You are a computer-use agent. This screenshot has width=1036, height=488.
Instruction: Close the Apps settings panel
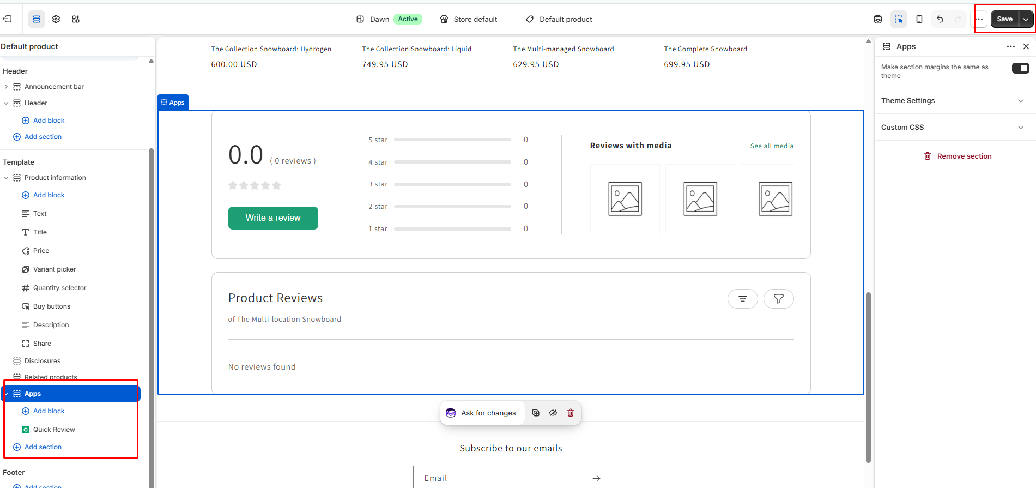(1026, 46)
